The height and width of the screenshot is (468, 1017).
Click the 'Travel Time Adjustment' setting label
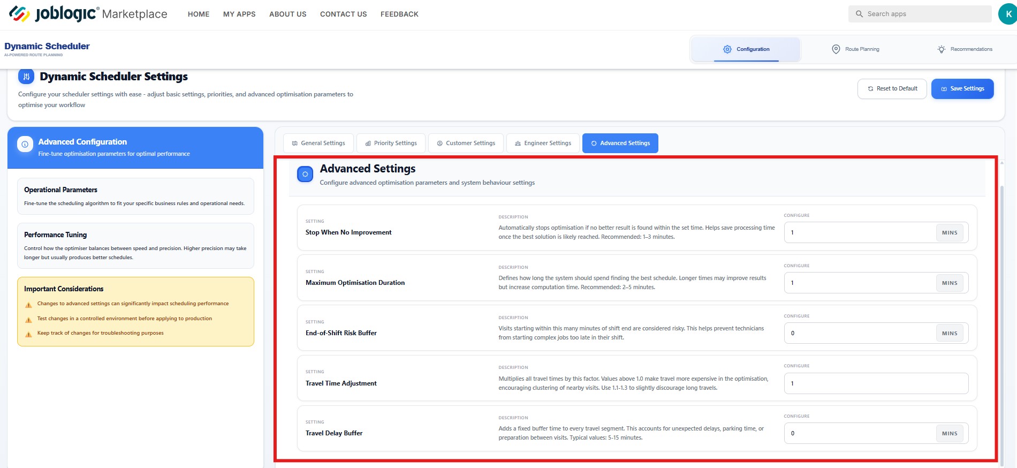[341, 383]
